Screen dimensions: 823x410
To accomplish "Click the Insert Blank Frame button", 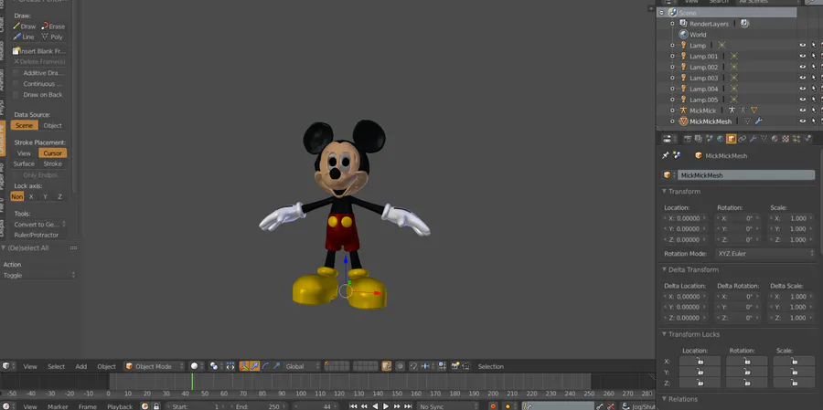I will 39,51.
